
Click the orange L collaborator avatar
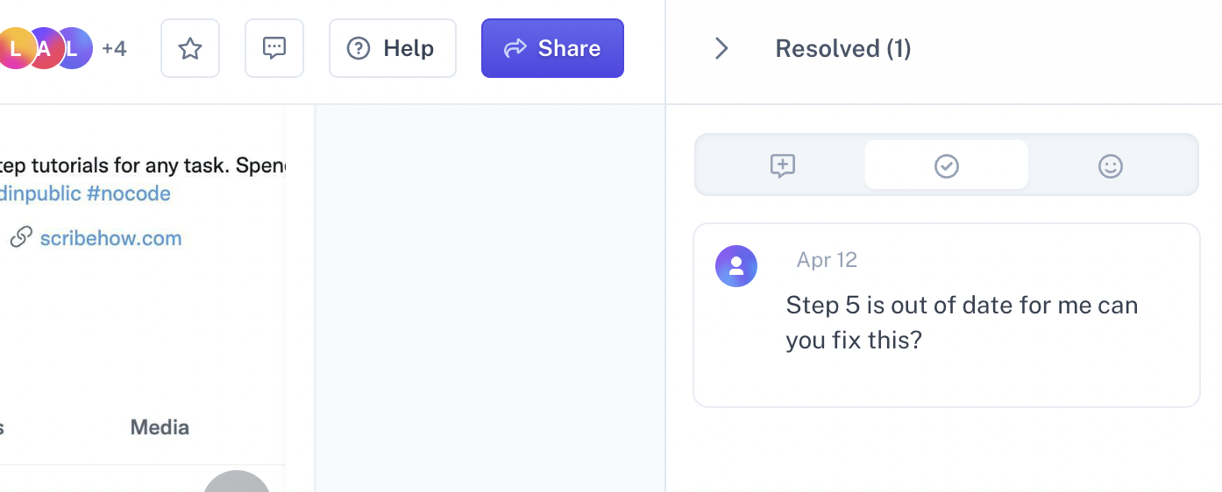pos(15,48)
